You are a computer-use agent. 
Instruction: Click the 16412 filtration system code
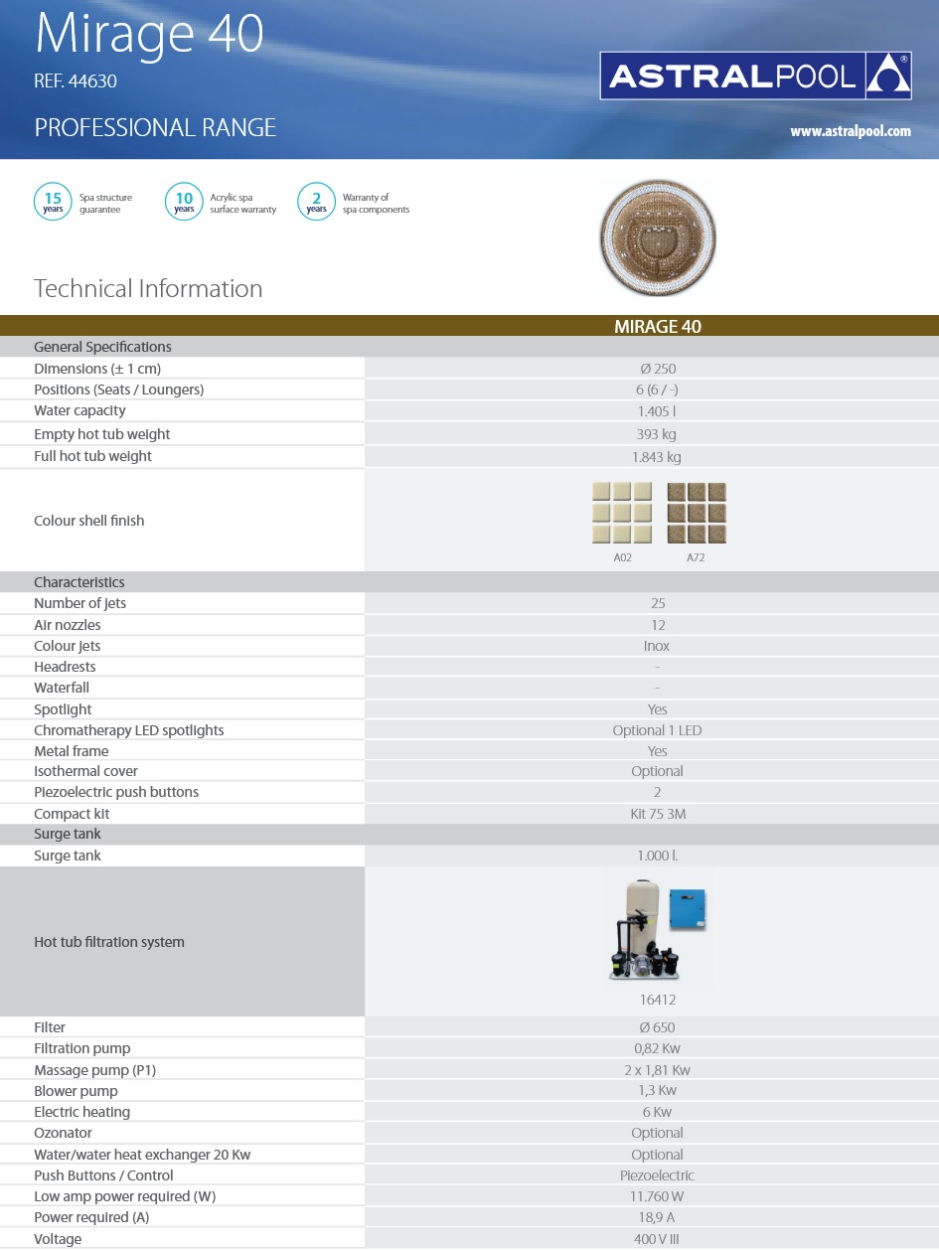point(657,1000)
